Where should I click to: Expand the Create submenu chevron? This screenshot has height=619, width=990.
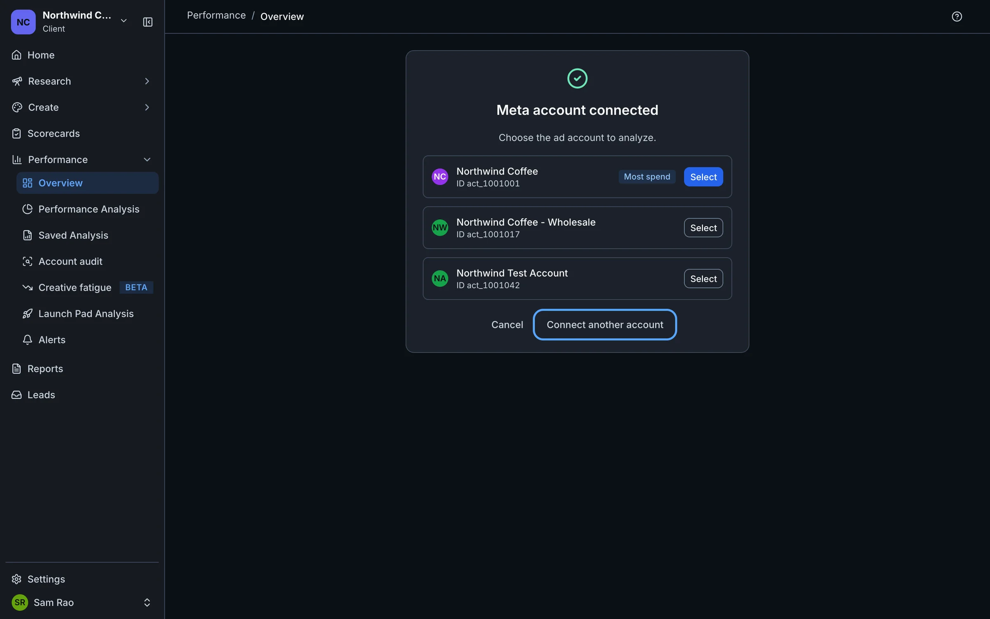147,107
